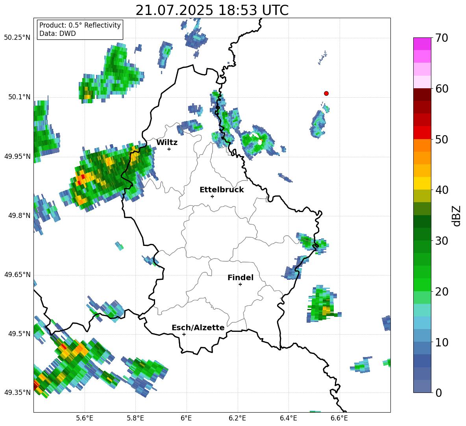Click the dark red swatch just below 60

point(422,94)
